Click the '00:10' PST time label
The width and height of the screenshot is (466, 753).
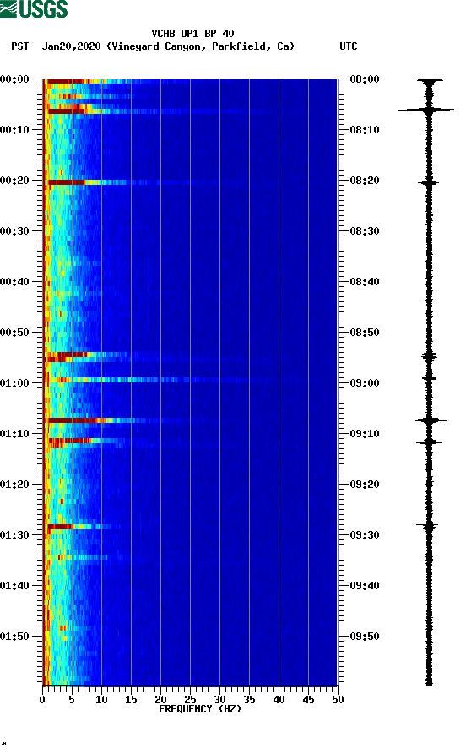[x=15, y=130]
